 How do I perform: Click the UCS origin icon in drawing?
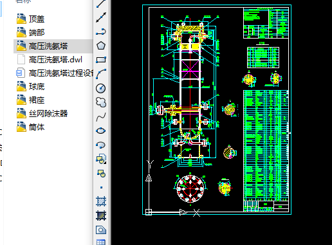pyautogui.click(x=149, y=212)
